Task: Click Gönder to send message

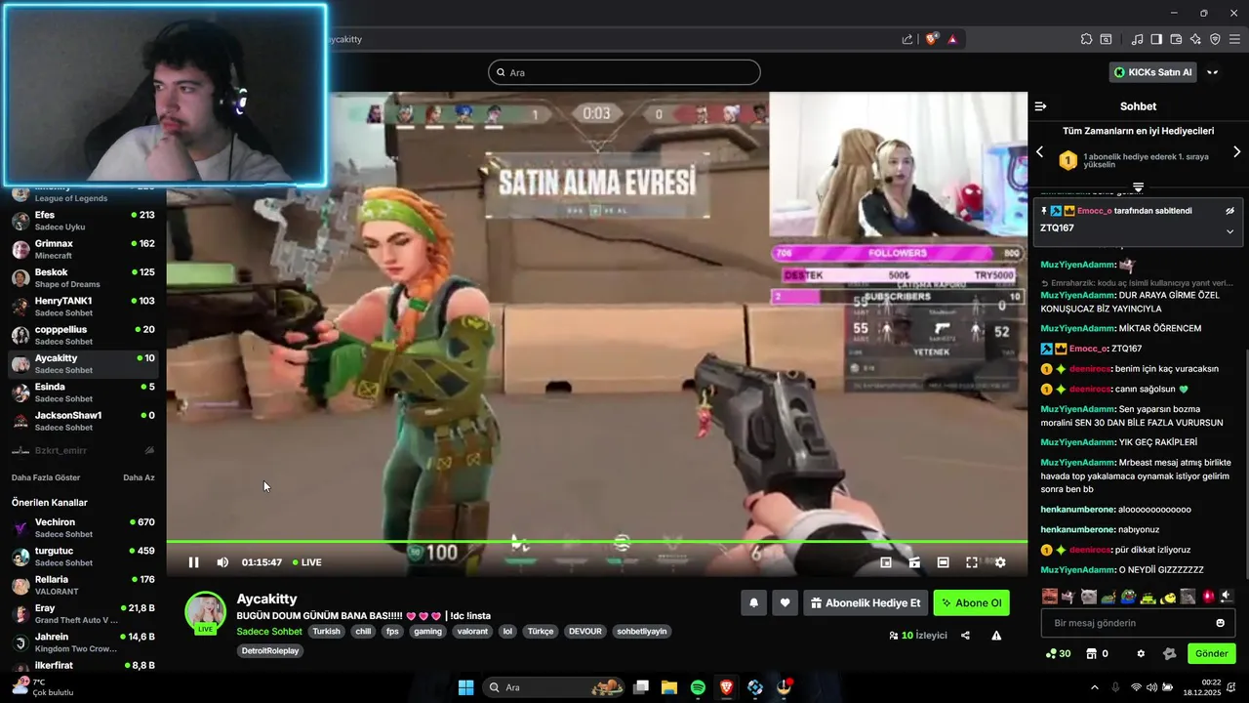Action: [1211, 653]
